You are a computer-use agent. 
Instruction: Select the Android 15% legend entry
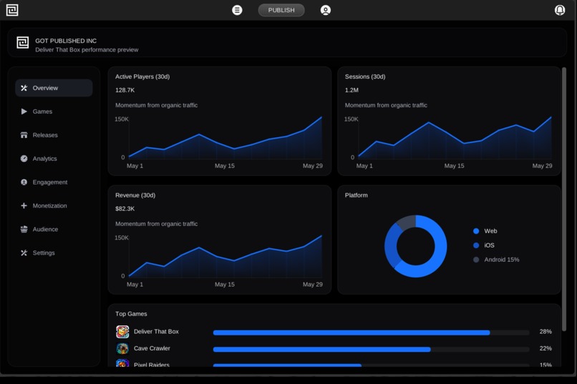496,260
